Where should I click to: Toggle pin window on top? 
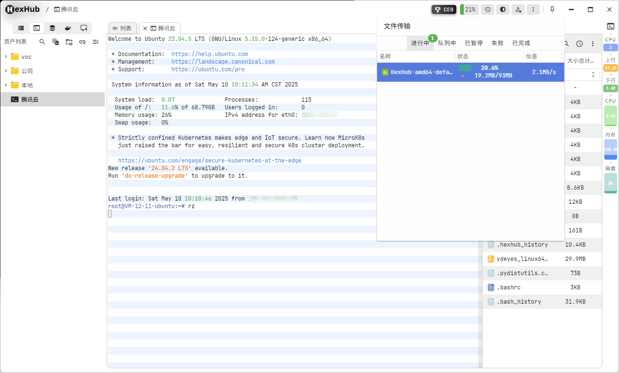pos(552,10)
